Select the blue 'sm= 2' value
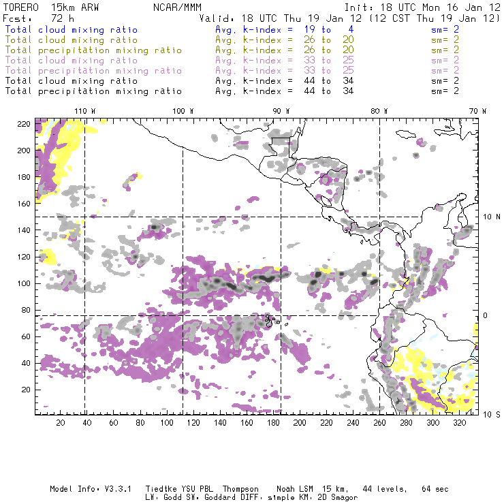The width and height of the screenshot is (504, 504). tap(445, 29)
